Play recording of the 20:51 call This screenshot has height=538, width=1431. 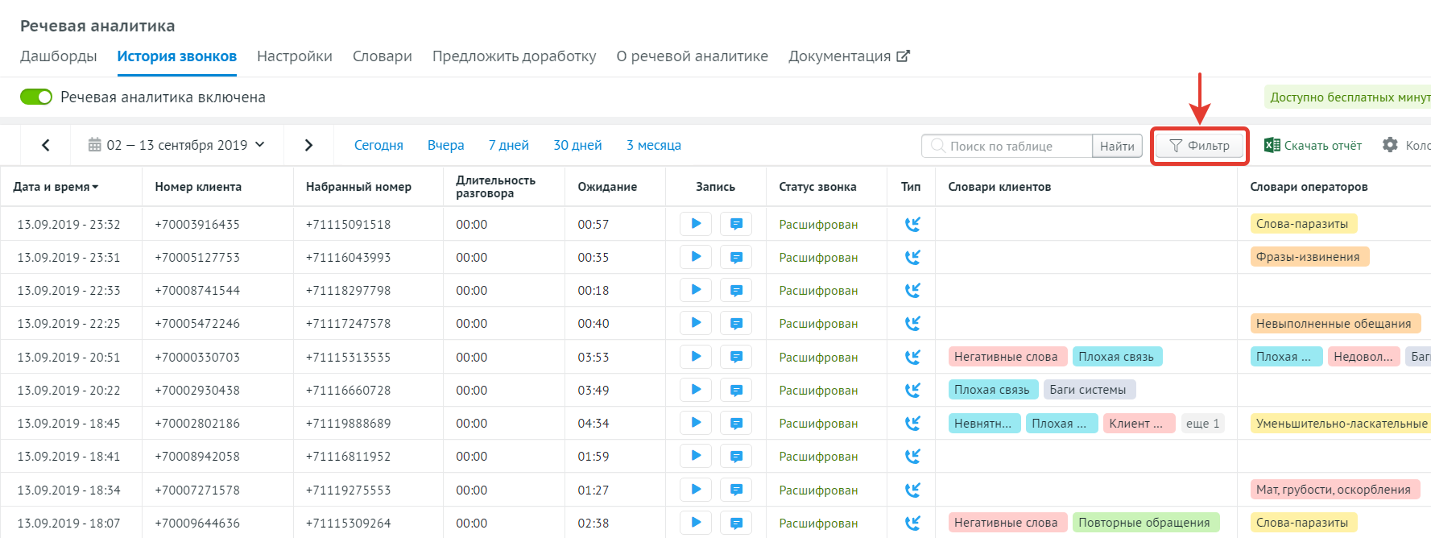pos(696,357)
